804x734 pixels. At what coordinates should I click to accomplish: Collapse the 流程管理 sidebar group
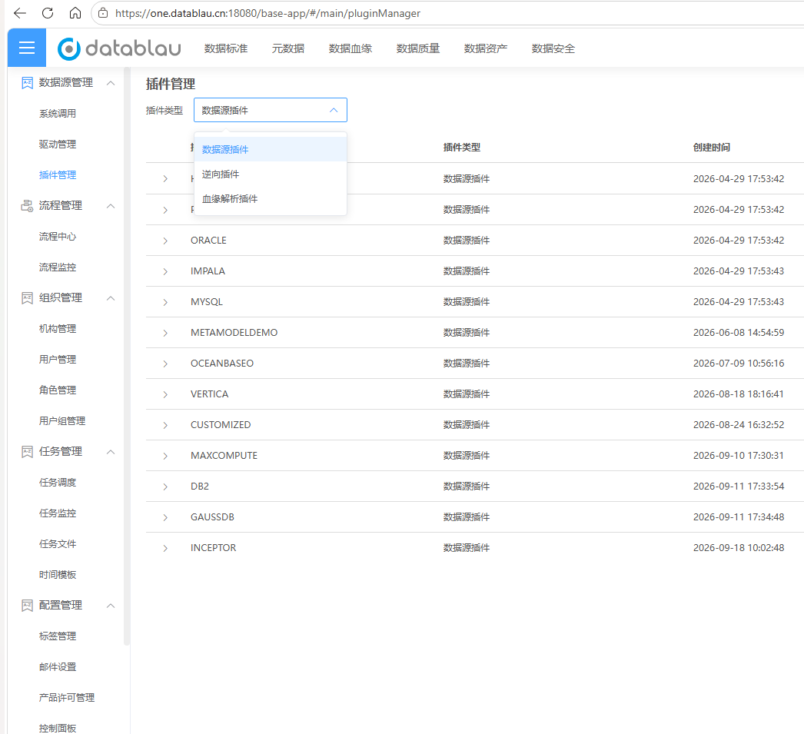click(111, 206)
